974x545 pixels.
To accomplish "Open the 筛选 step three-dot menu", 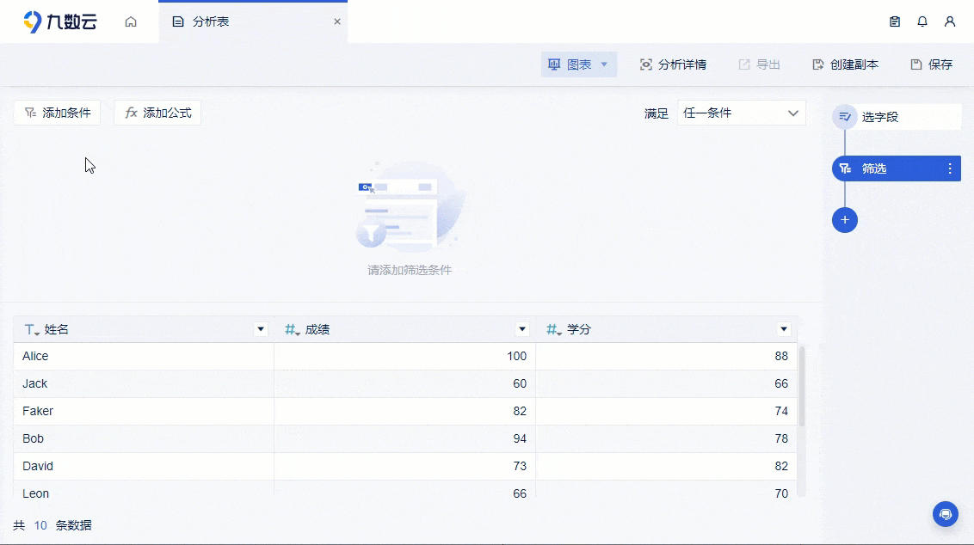I will pos(950,168).
